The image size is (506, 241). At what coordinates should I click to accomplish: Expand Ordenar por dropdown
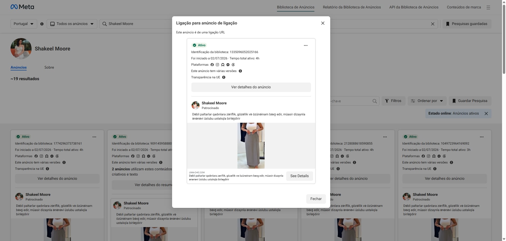click(x=427, y=101)
